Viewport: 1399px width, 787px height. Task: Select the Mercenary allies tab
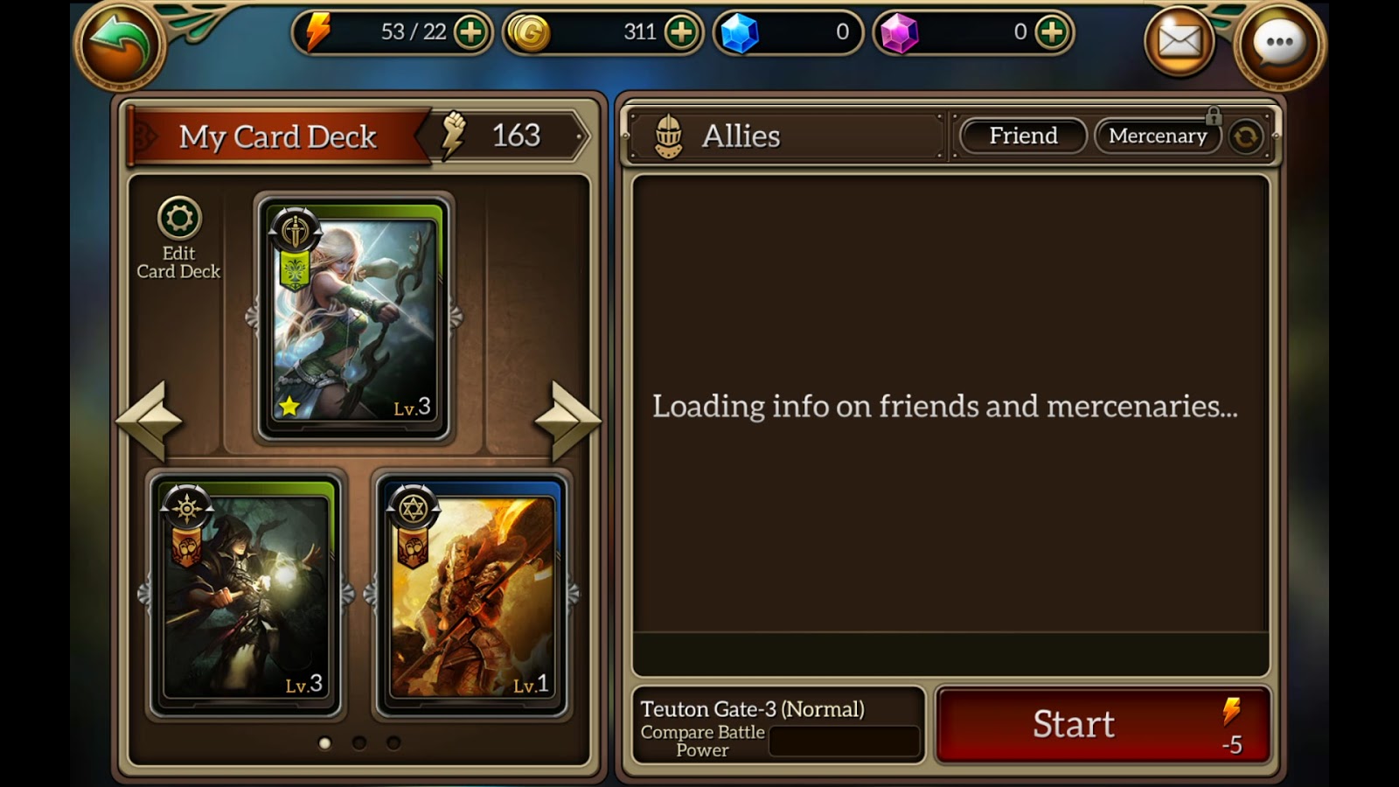click(x=1158, y=136)
